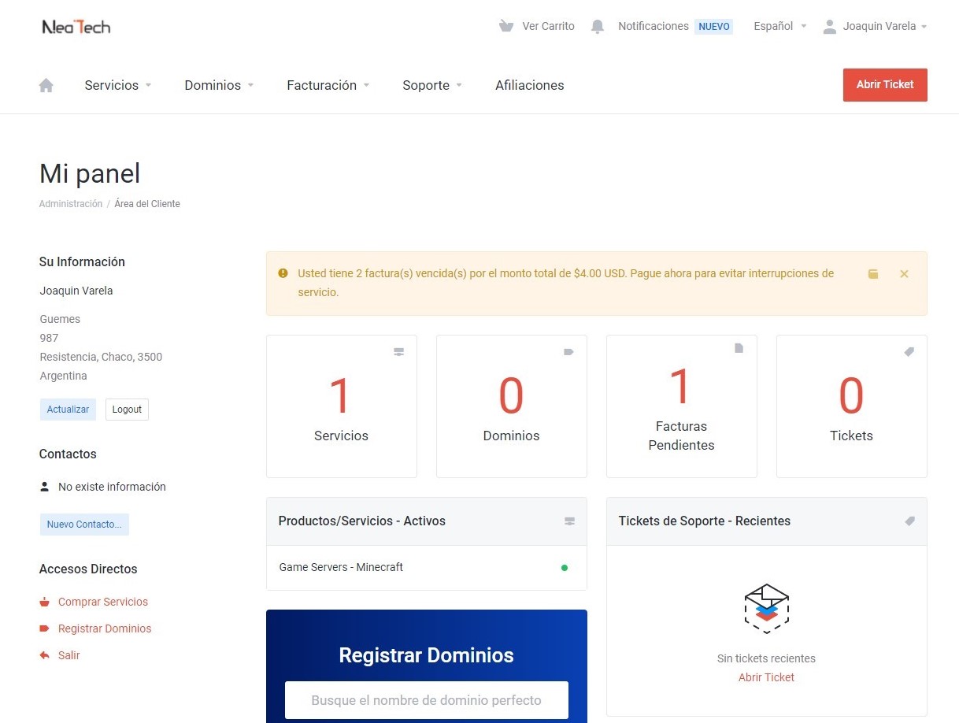Click the Registrar Dominios banner heading
The height and width of the screenshot is (723, 959).
click(427, 655)
